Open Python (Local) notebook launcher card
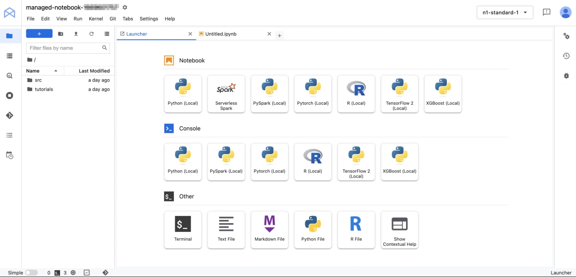Screen dimensions: 576x277 click(183, 94)
